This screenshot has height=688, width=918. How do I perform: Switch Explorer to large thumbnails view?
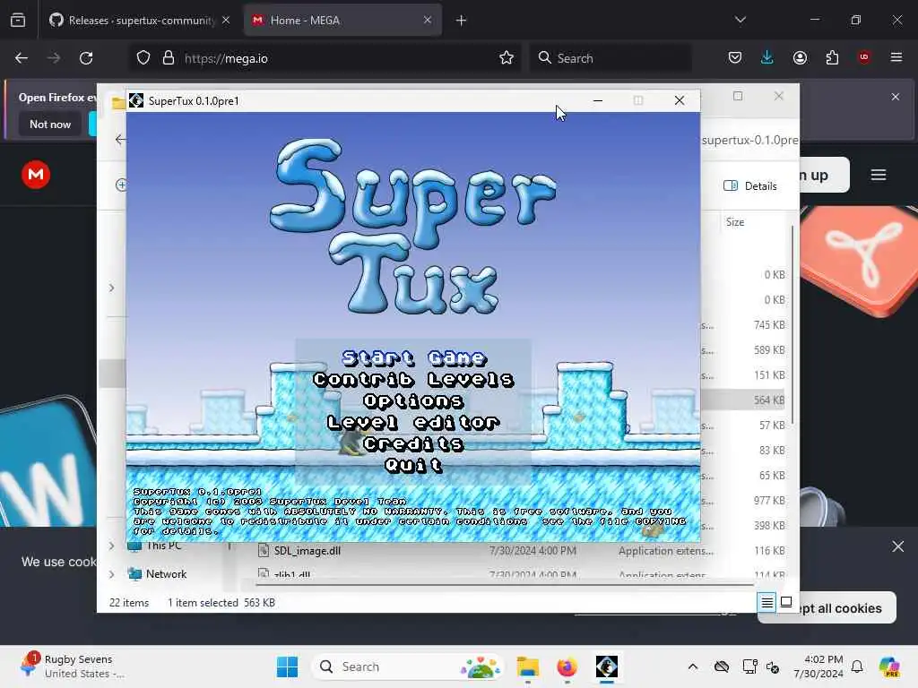click(x=786, y=602)
